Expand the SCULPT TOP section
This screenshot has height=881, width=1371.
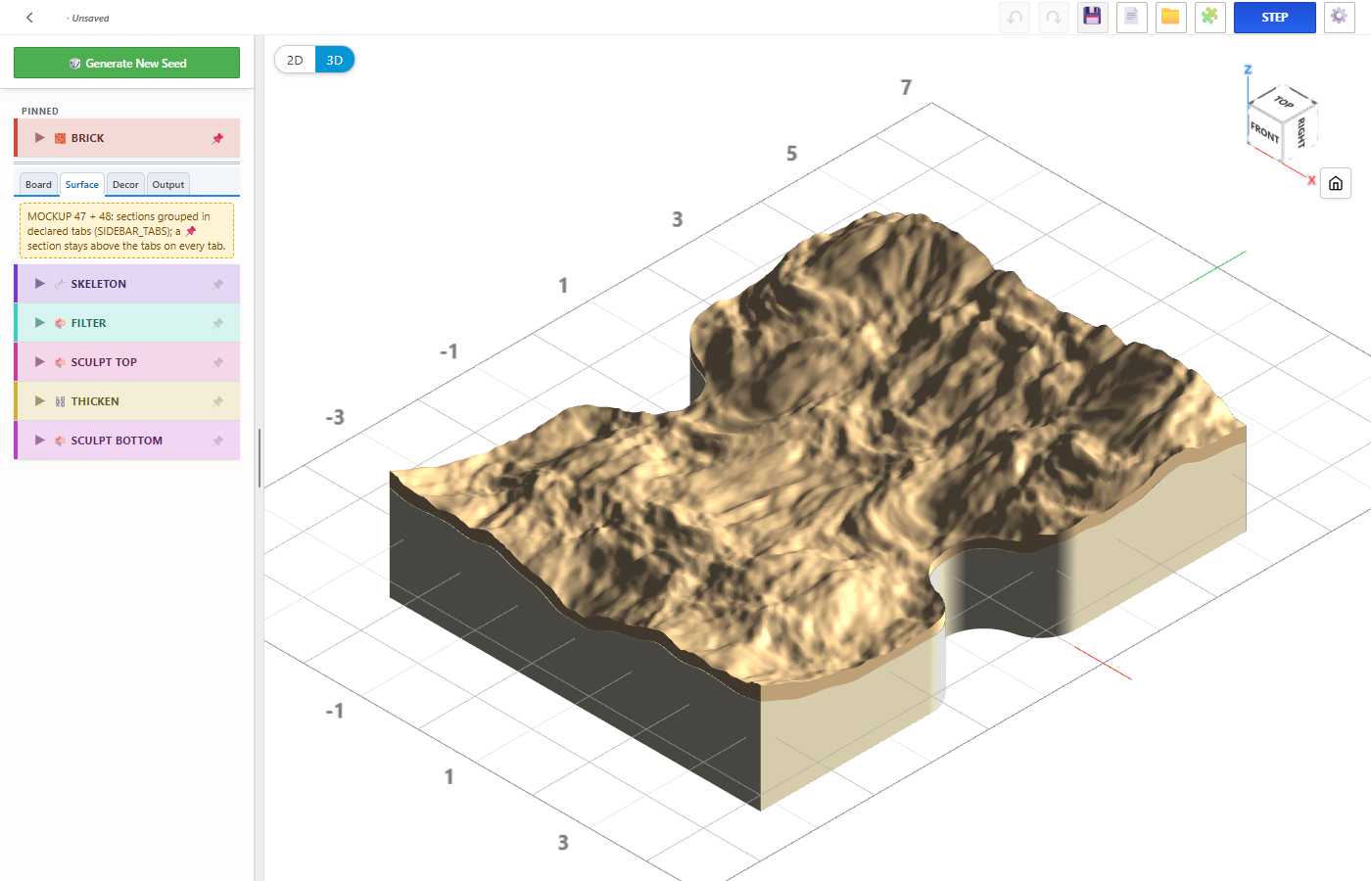tap(40, 362)
